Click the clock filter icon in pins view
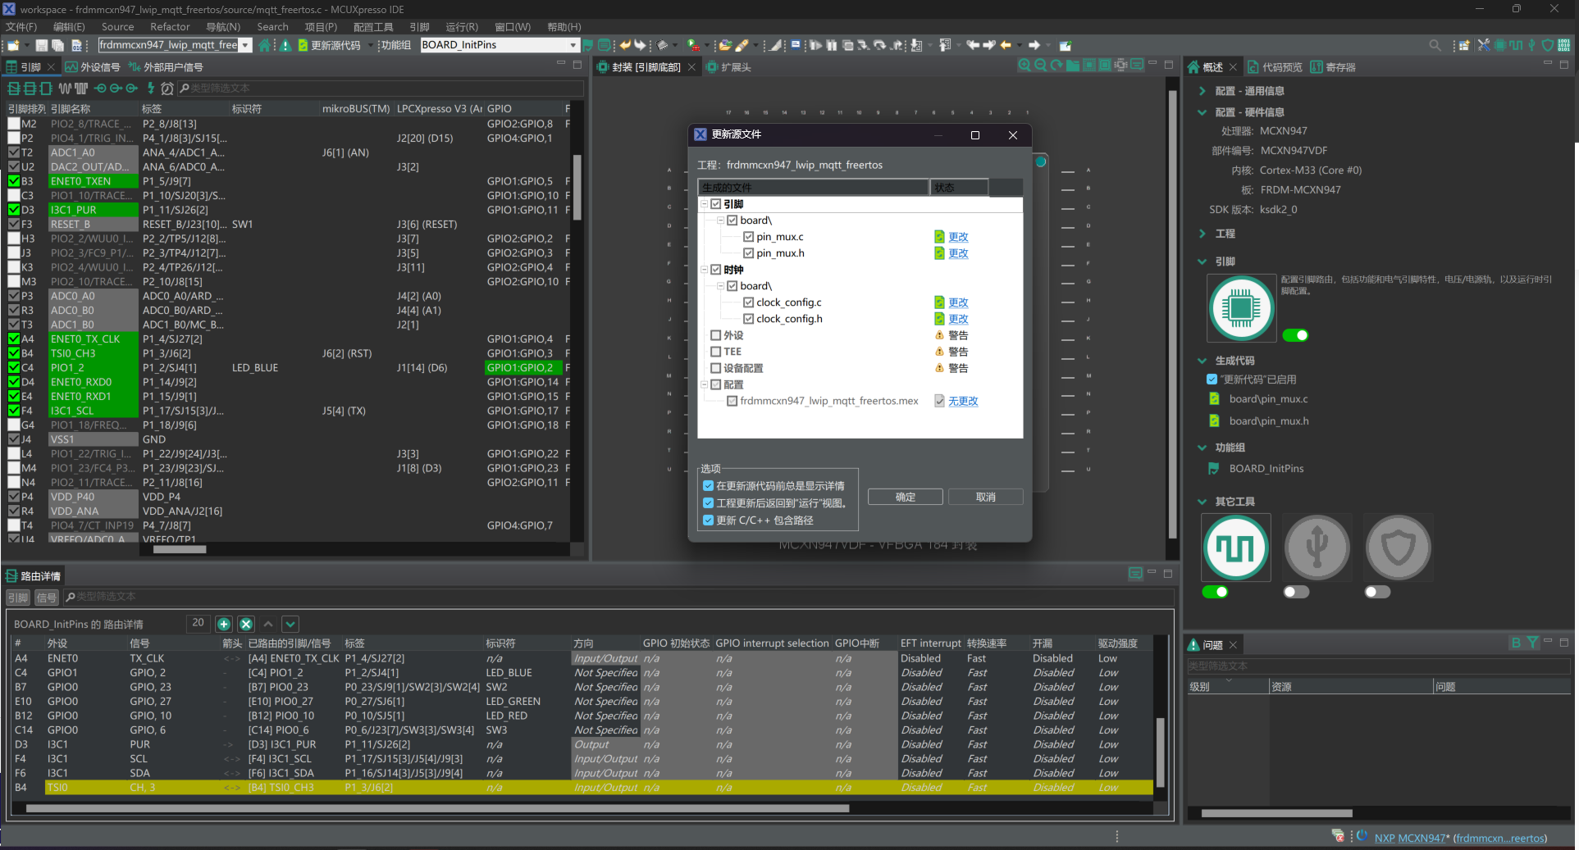Viewport: 1579px width, 850px height. [167, 88]
